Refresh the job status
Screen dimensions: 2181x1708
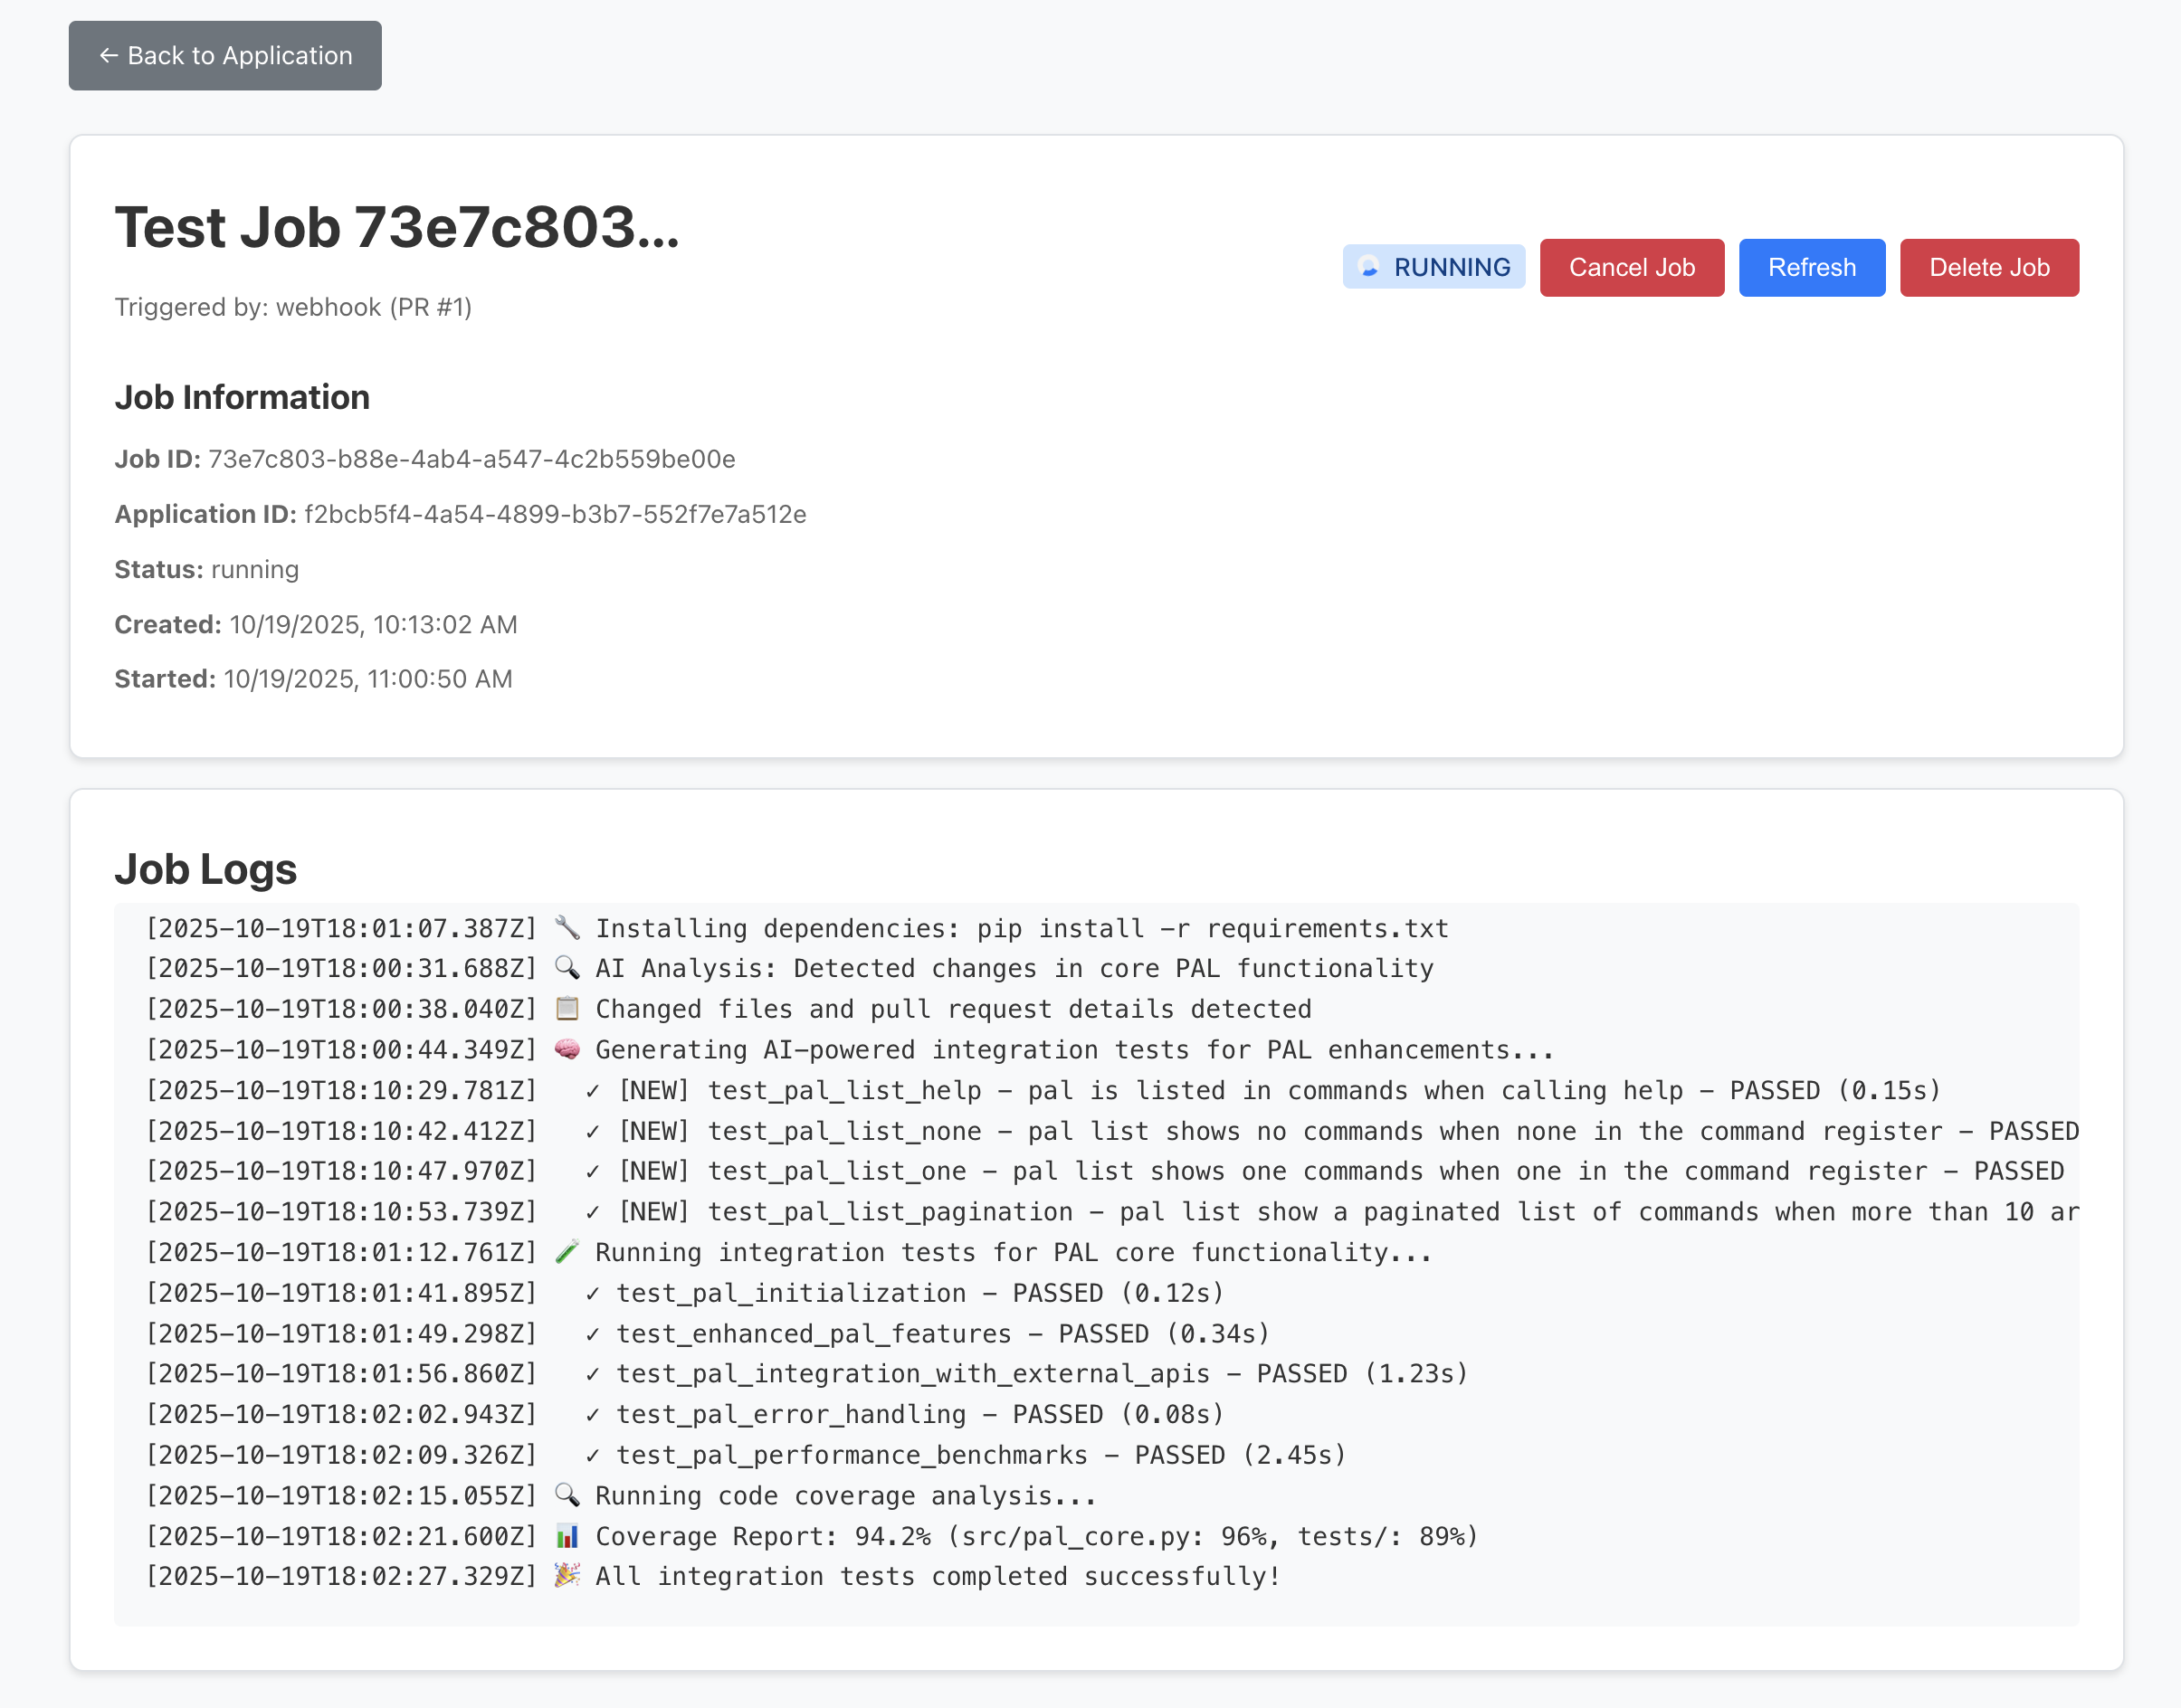click(x=1811, y=267)
